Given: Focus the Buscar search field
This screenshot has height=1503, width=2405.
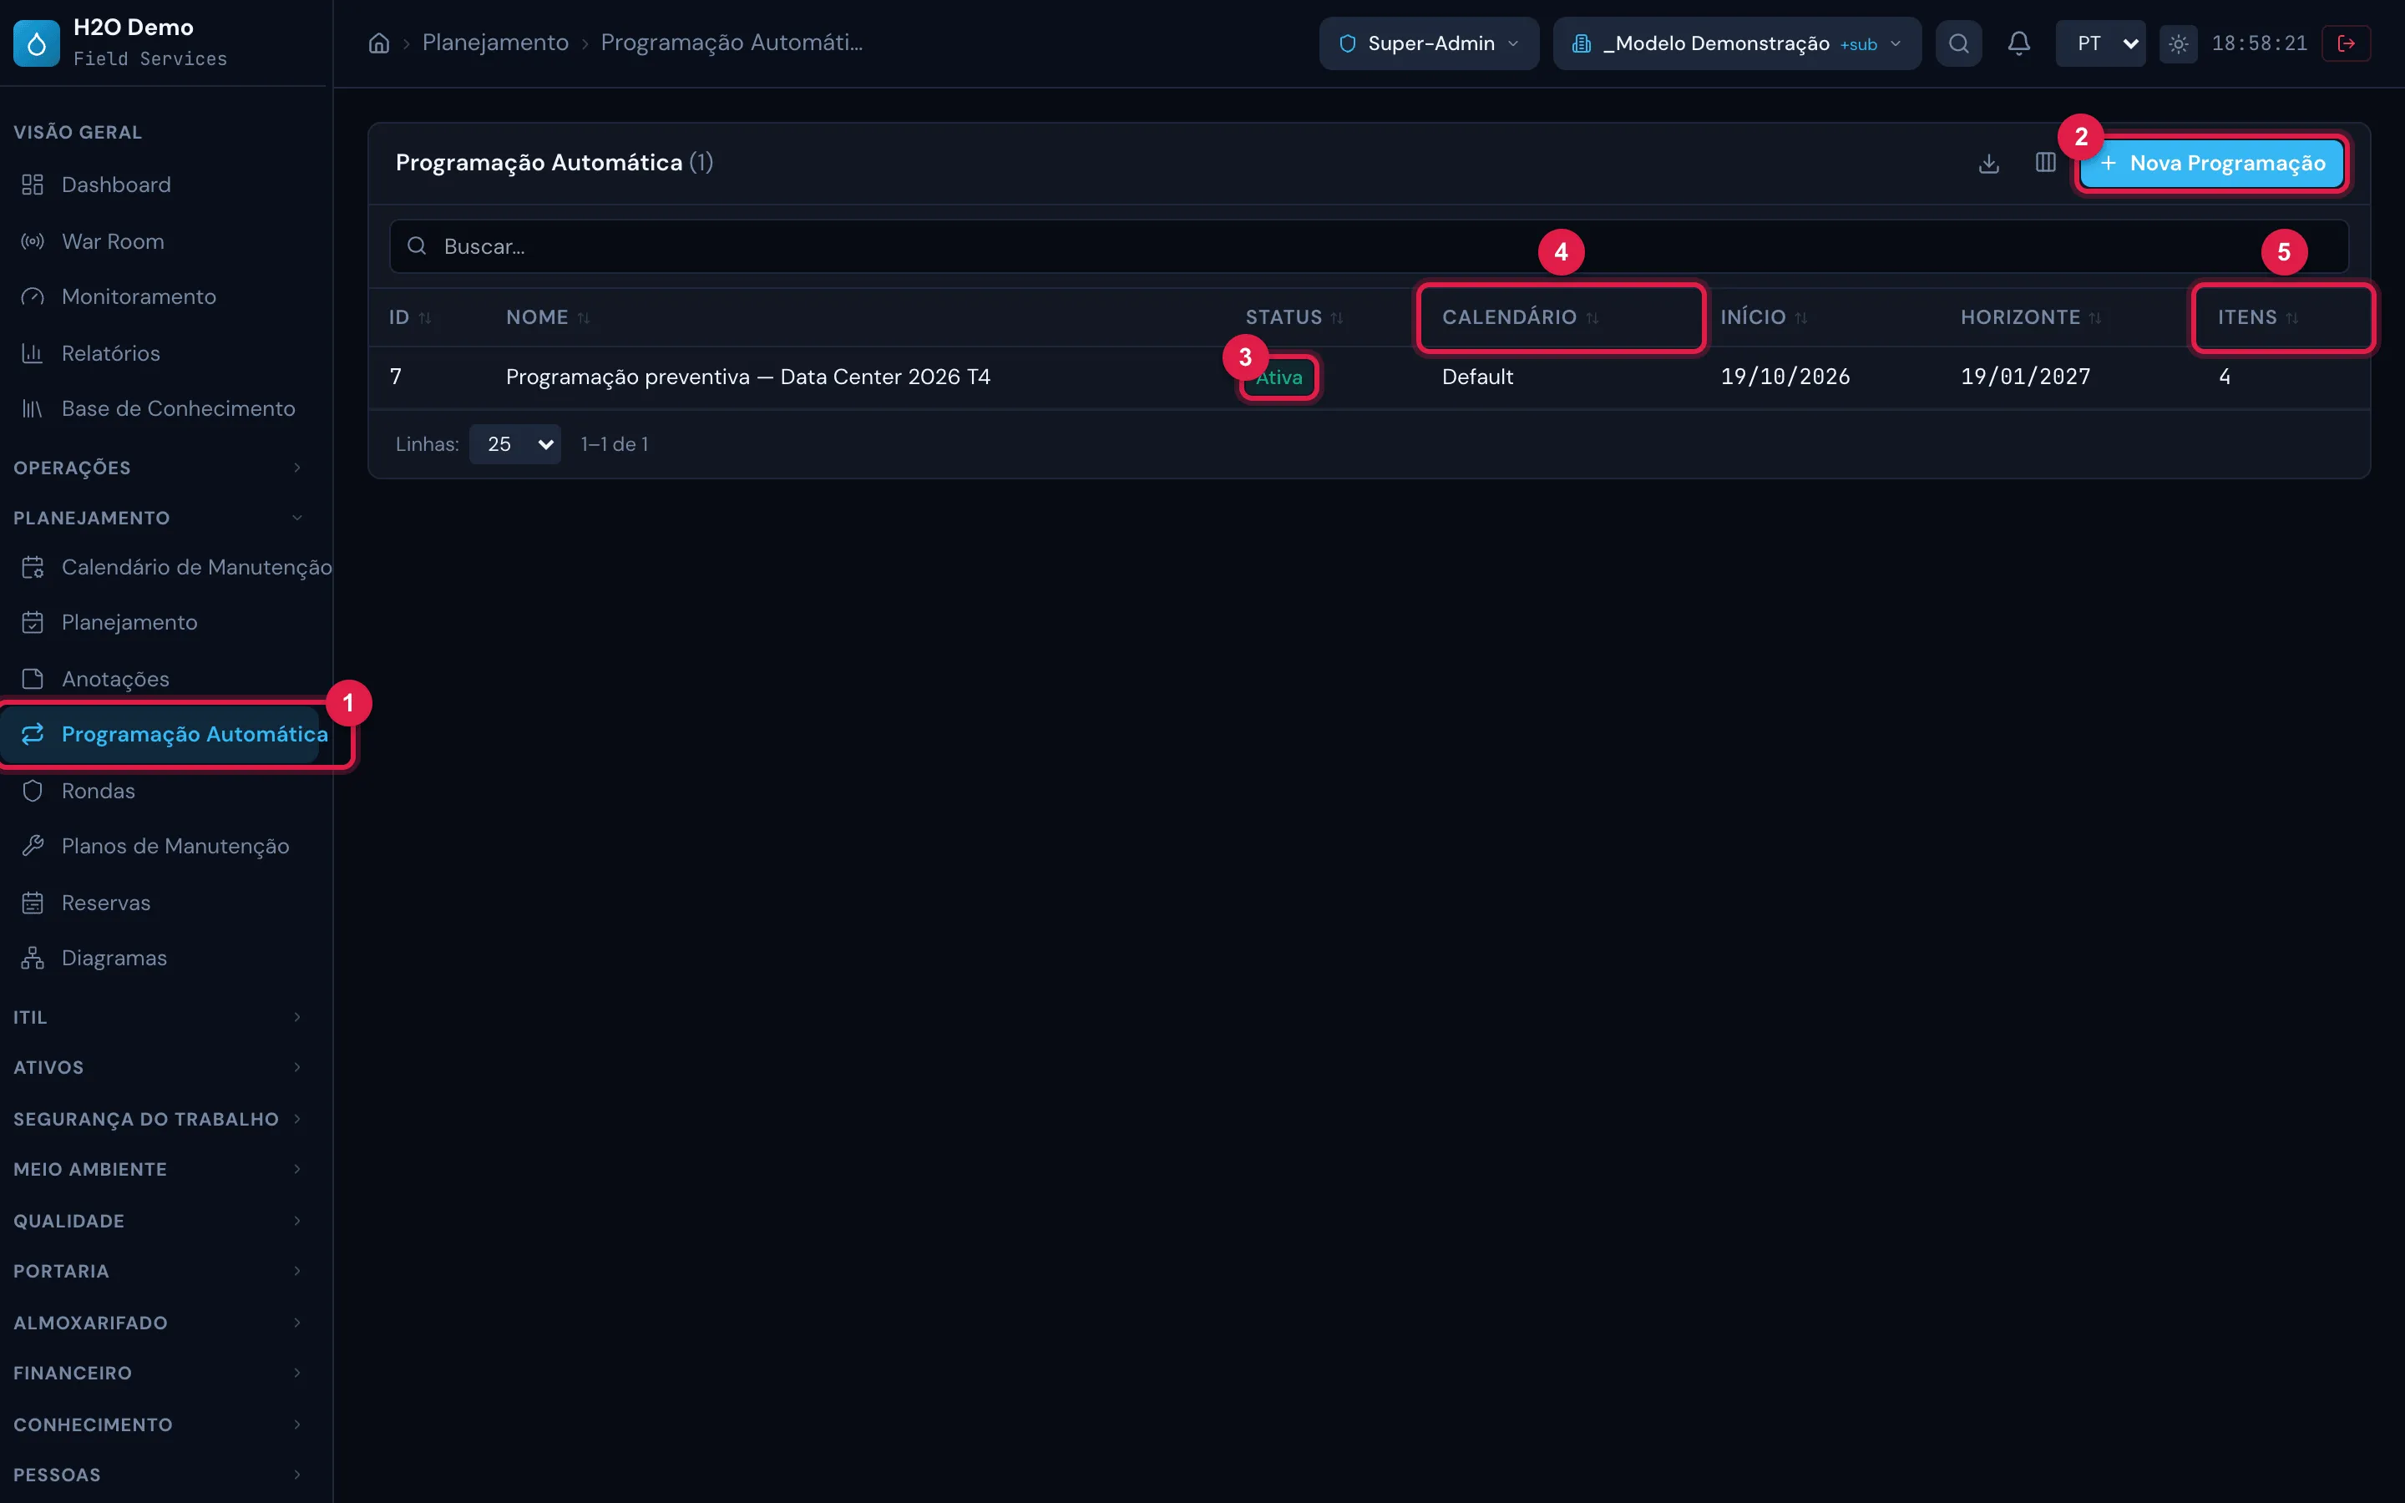Looking at the screenshot, I should 1369,246.
